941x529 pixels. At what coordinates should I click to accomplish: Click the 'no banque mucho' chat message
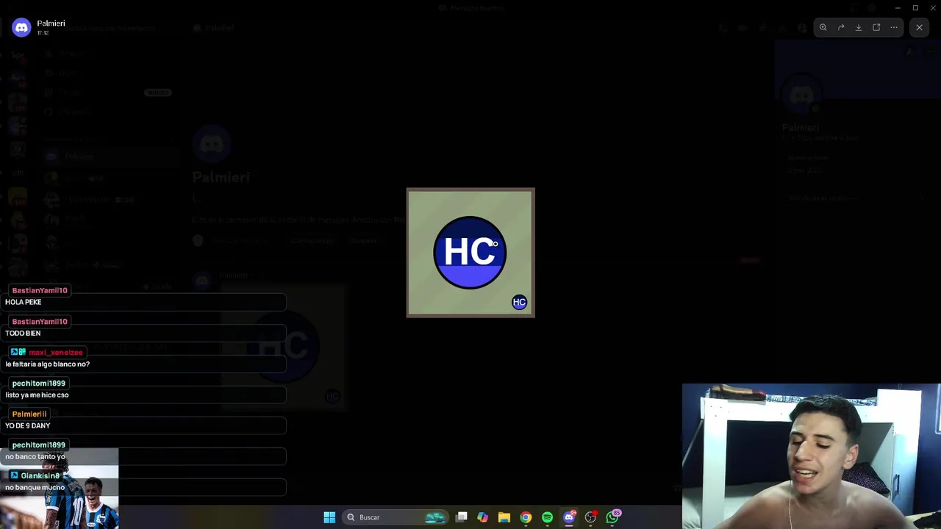pyautogui.click(x=35, y=487)
